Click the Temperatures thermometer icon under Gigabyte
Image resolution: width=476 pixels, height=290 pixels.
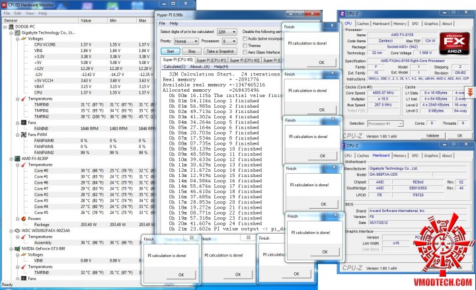(x=23, y=98)
